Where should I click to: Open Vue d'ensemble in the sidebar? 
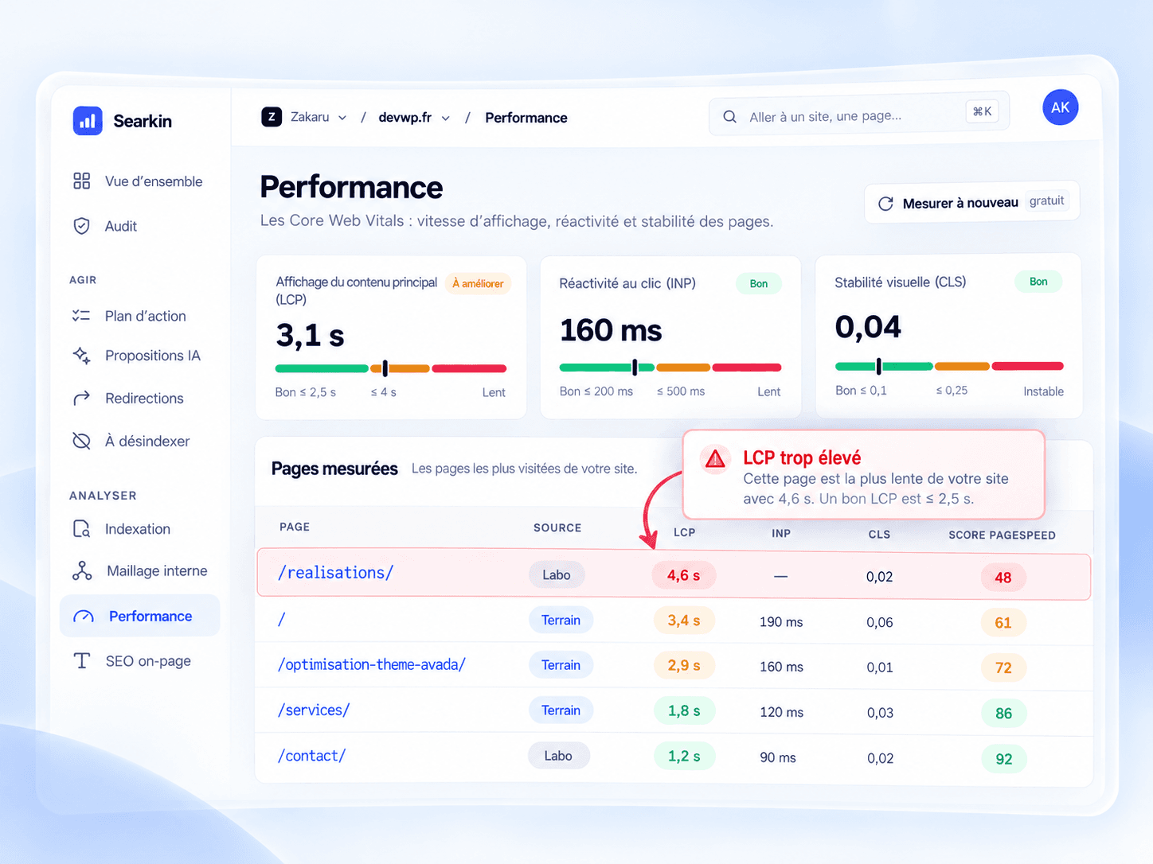point(137,181)
